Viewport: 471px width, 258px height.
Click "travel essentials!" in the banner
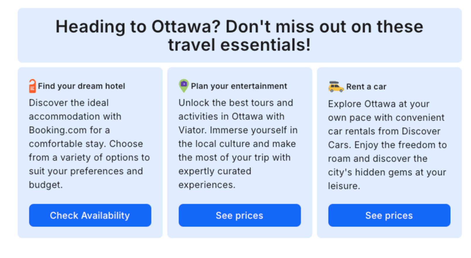pos(239,45)
